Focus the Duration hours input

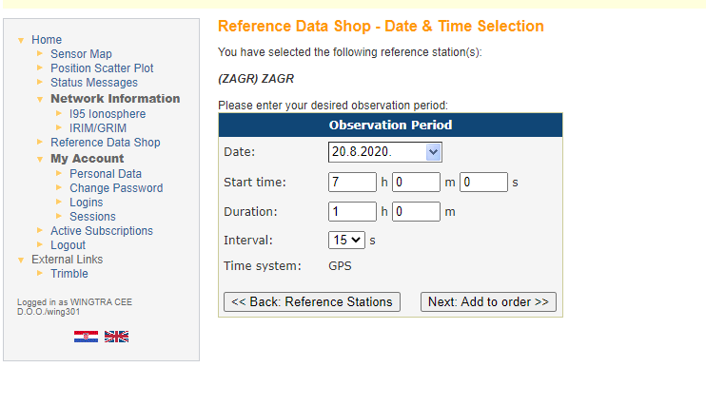tap(352, 211)
